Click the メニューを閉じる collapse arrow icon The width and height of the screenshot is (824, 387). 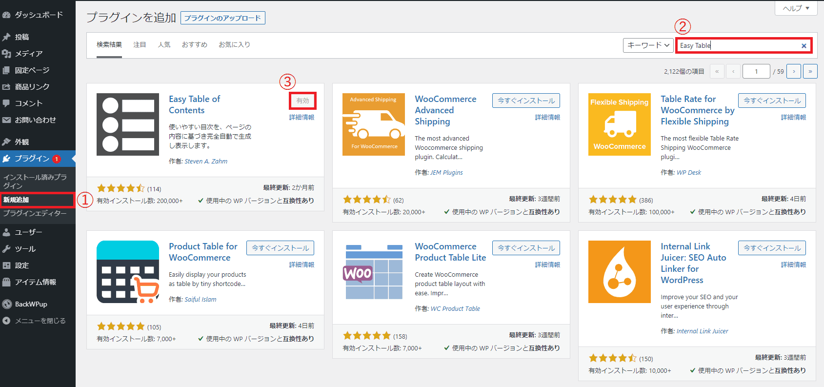tap(6, 321)
